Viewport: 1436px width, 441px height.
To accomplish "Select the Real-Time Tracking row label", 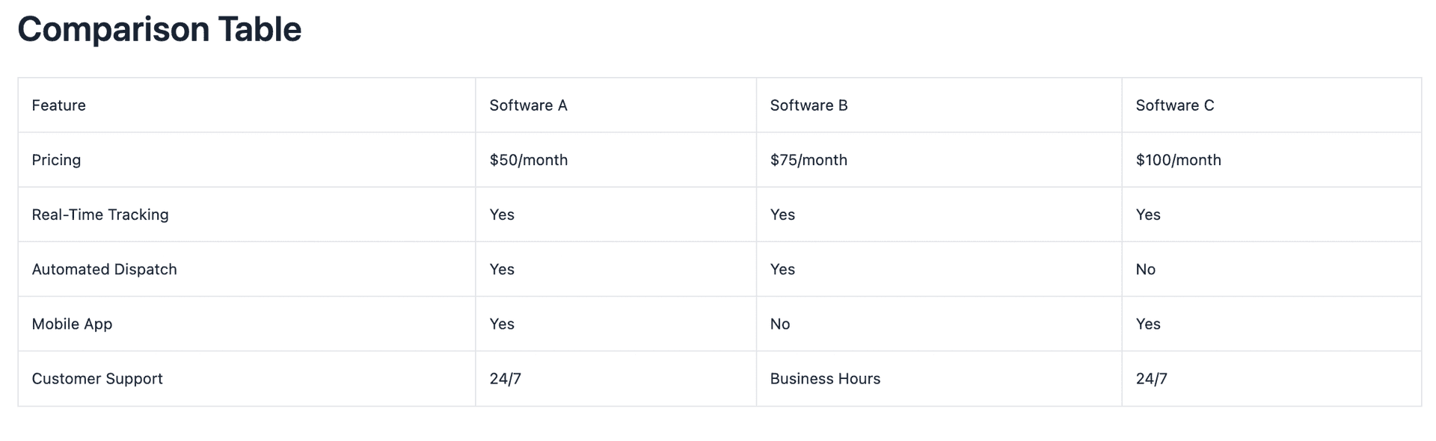I will coord(247,215).
